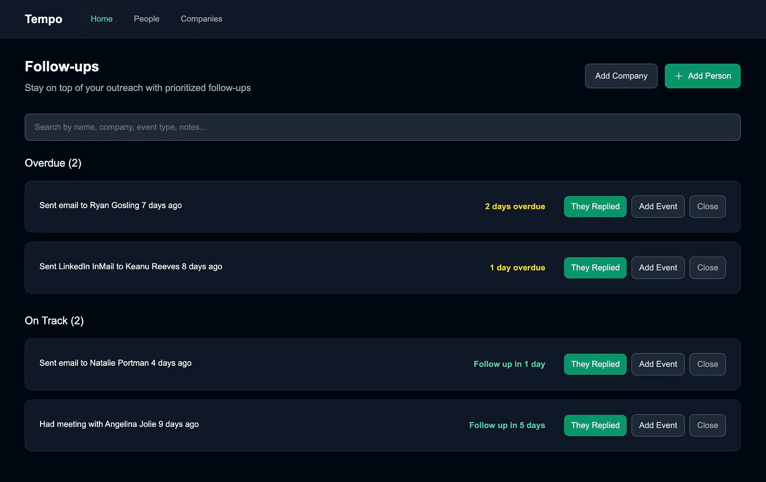Mark Keanu Reeves as They Replied
The image size is (766, 482).
click(595, 268)
